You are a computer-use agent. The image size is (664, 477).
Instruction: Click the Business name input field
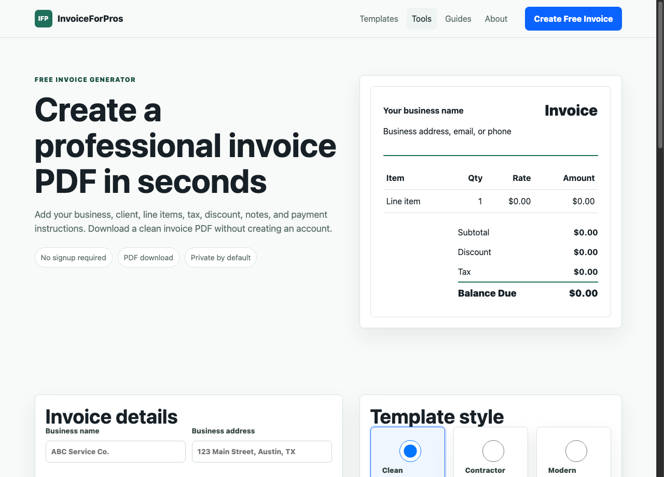click(x=115, y=452)
